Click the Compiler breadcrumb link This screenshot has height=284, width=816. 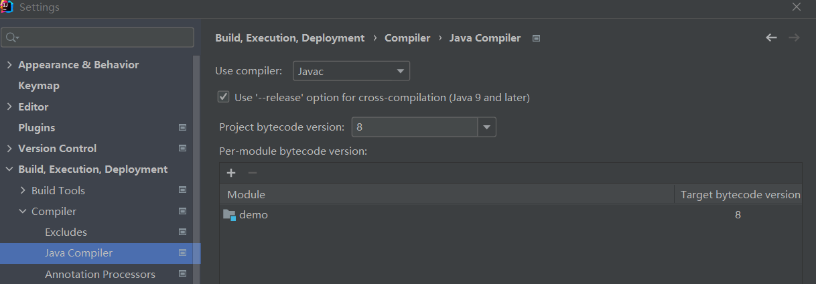tap(407, 38)
